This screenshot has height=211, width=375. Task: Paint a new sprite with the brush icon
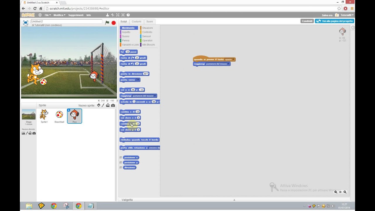pos(103,105)
